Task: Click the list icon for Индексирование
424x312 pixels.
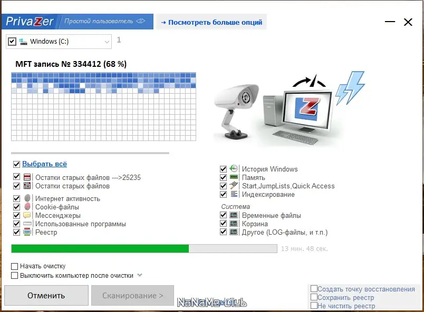Action: [x=234, y=194]
